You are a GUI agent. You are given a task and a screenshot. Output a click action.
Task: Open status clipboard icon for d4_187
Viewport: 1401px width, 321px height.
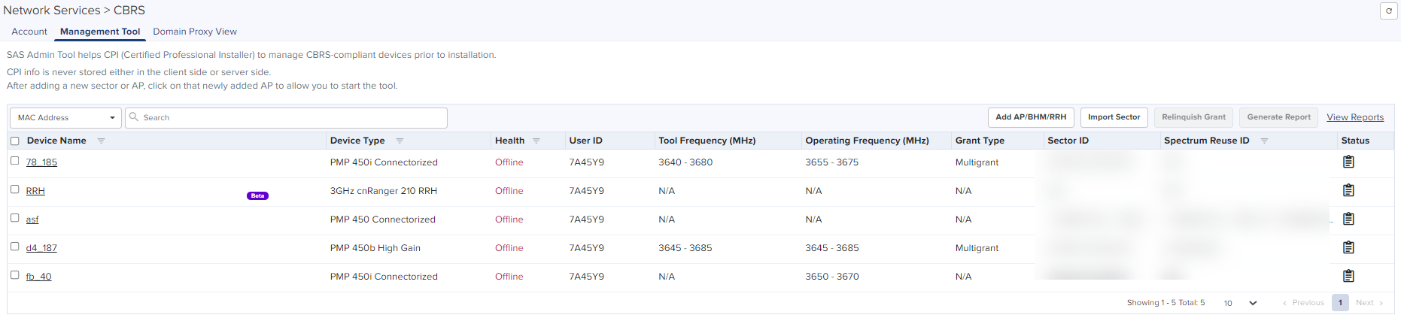[1348, 247]
